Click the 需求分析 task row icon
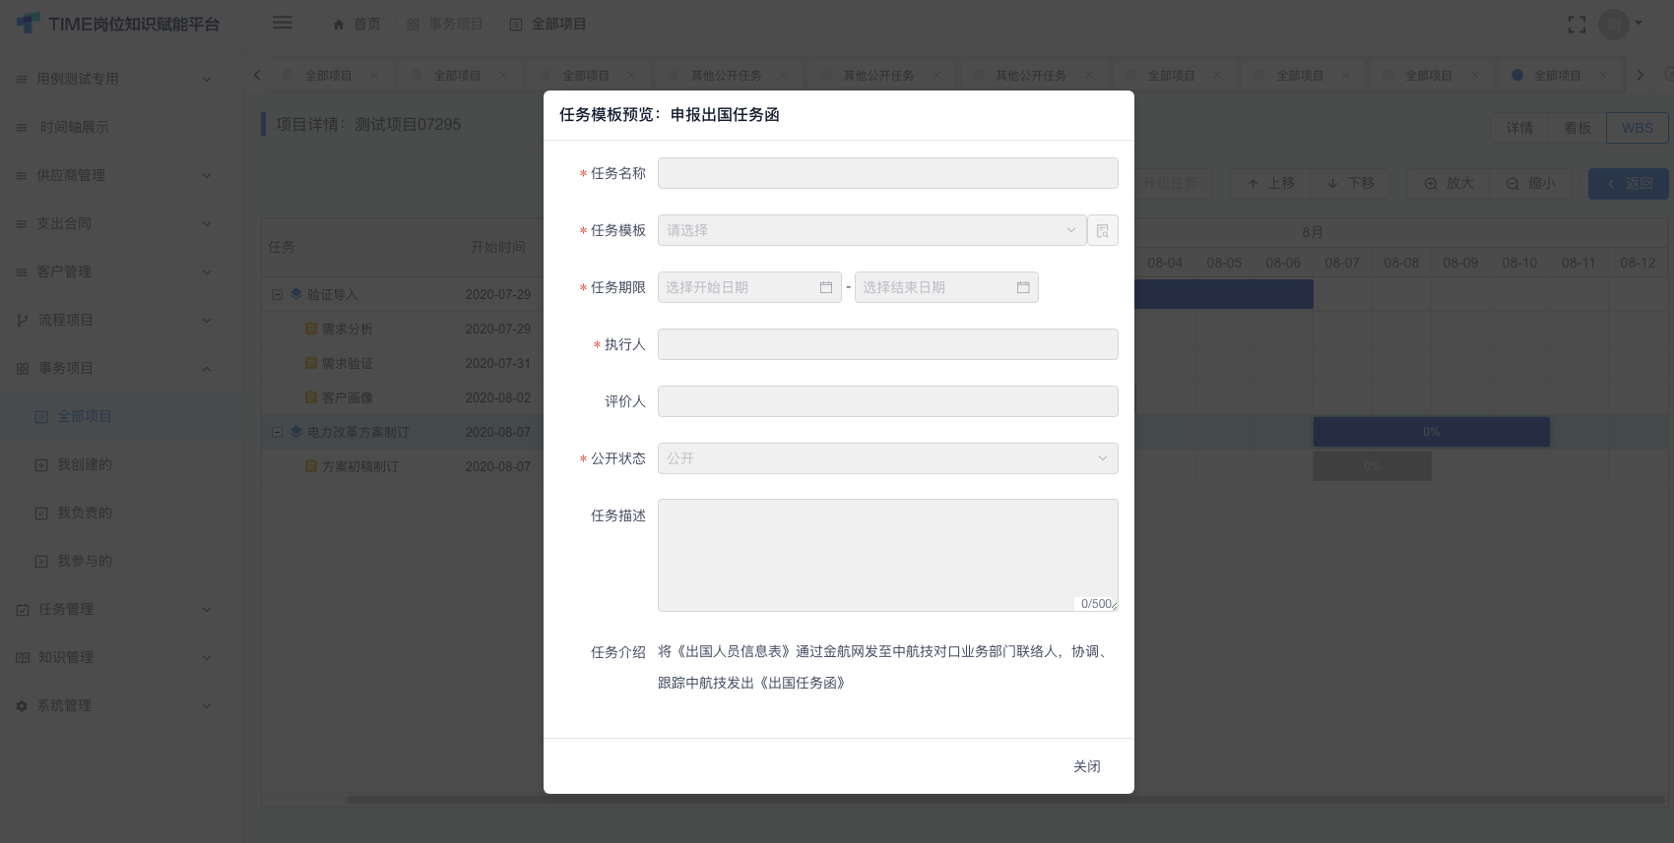1674x843 pixels. (x=311, y=329)
